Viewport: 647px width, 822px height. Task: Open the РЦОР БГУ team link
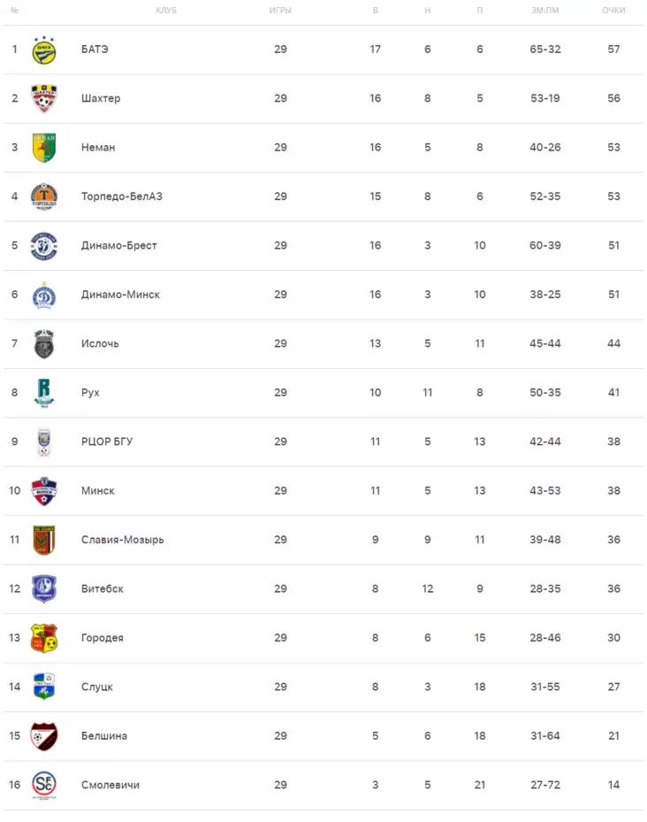click(106, 442)
